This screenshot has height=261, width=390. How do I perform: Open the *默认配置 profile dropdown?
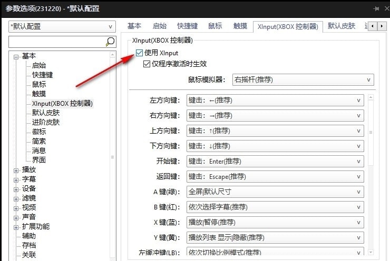(x=62, y=26)
